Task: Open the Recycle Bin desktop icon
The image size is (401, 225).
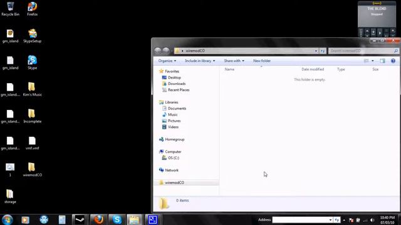Action: coord(10,9)
